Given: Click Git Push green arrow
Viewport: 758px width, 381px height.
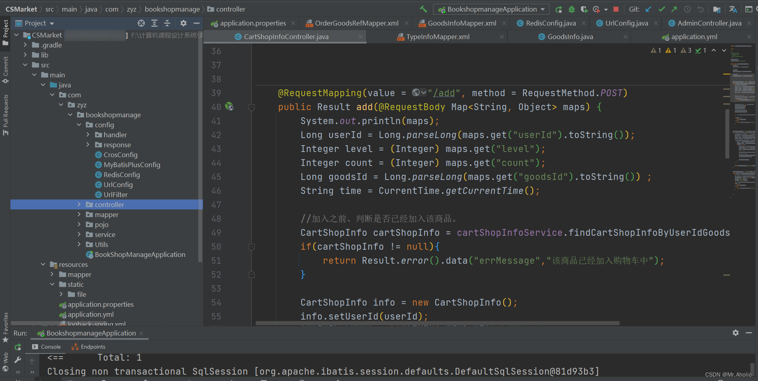Looking at the screenshot, I should pyautogui.click(x=674, y=9).
